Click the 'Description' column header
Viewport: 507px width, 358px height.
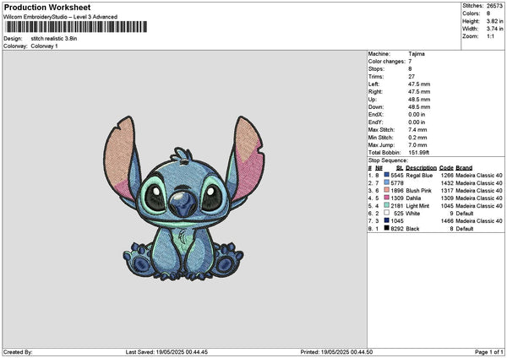421,168
